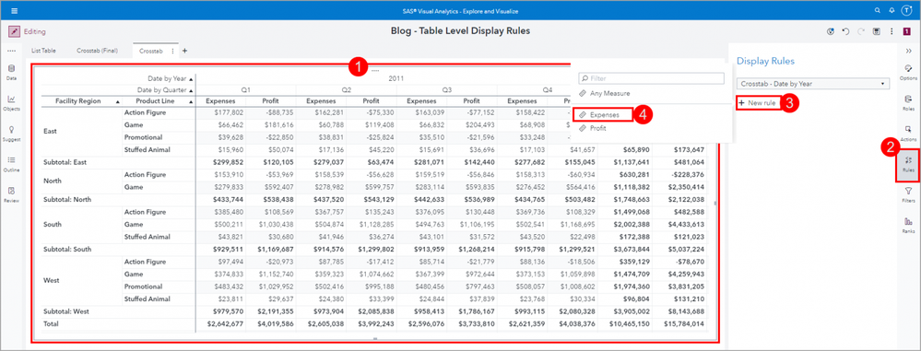Click the measure Filter search field

point(651,78)
